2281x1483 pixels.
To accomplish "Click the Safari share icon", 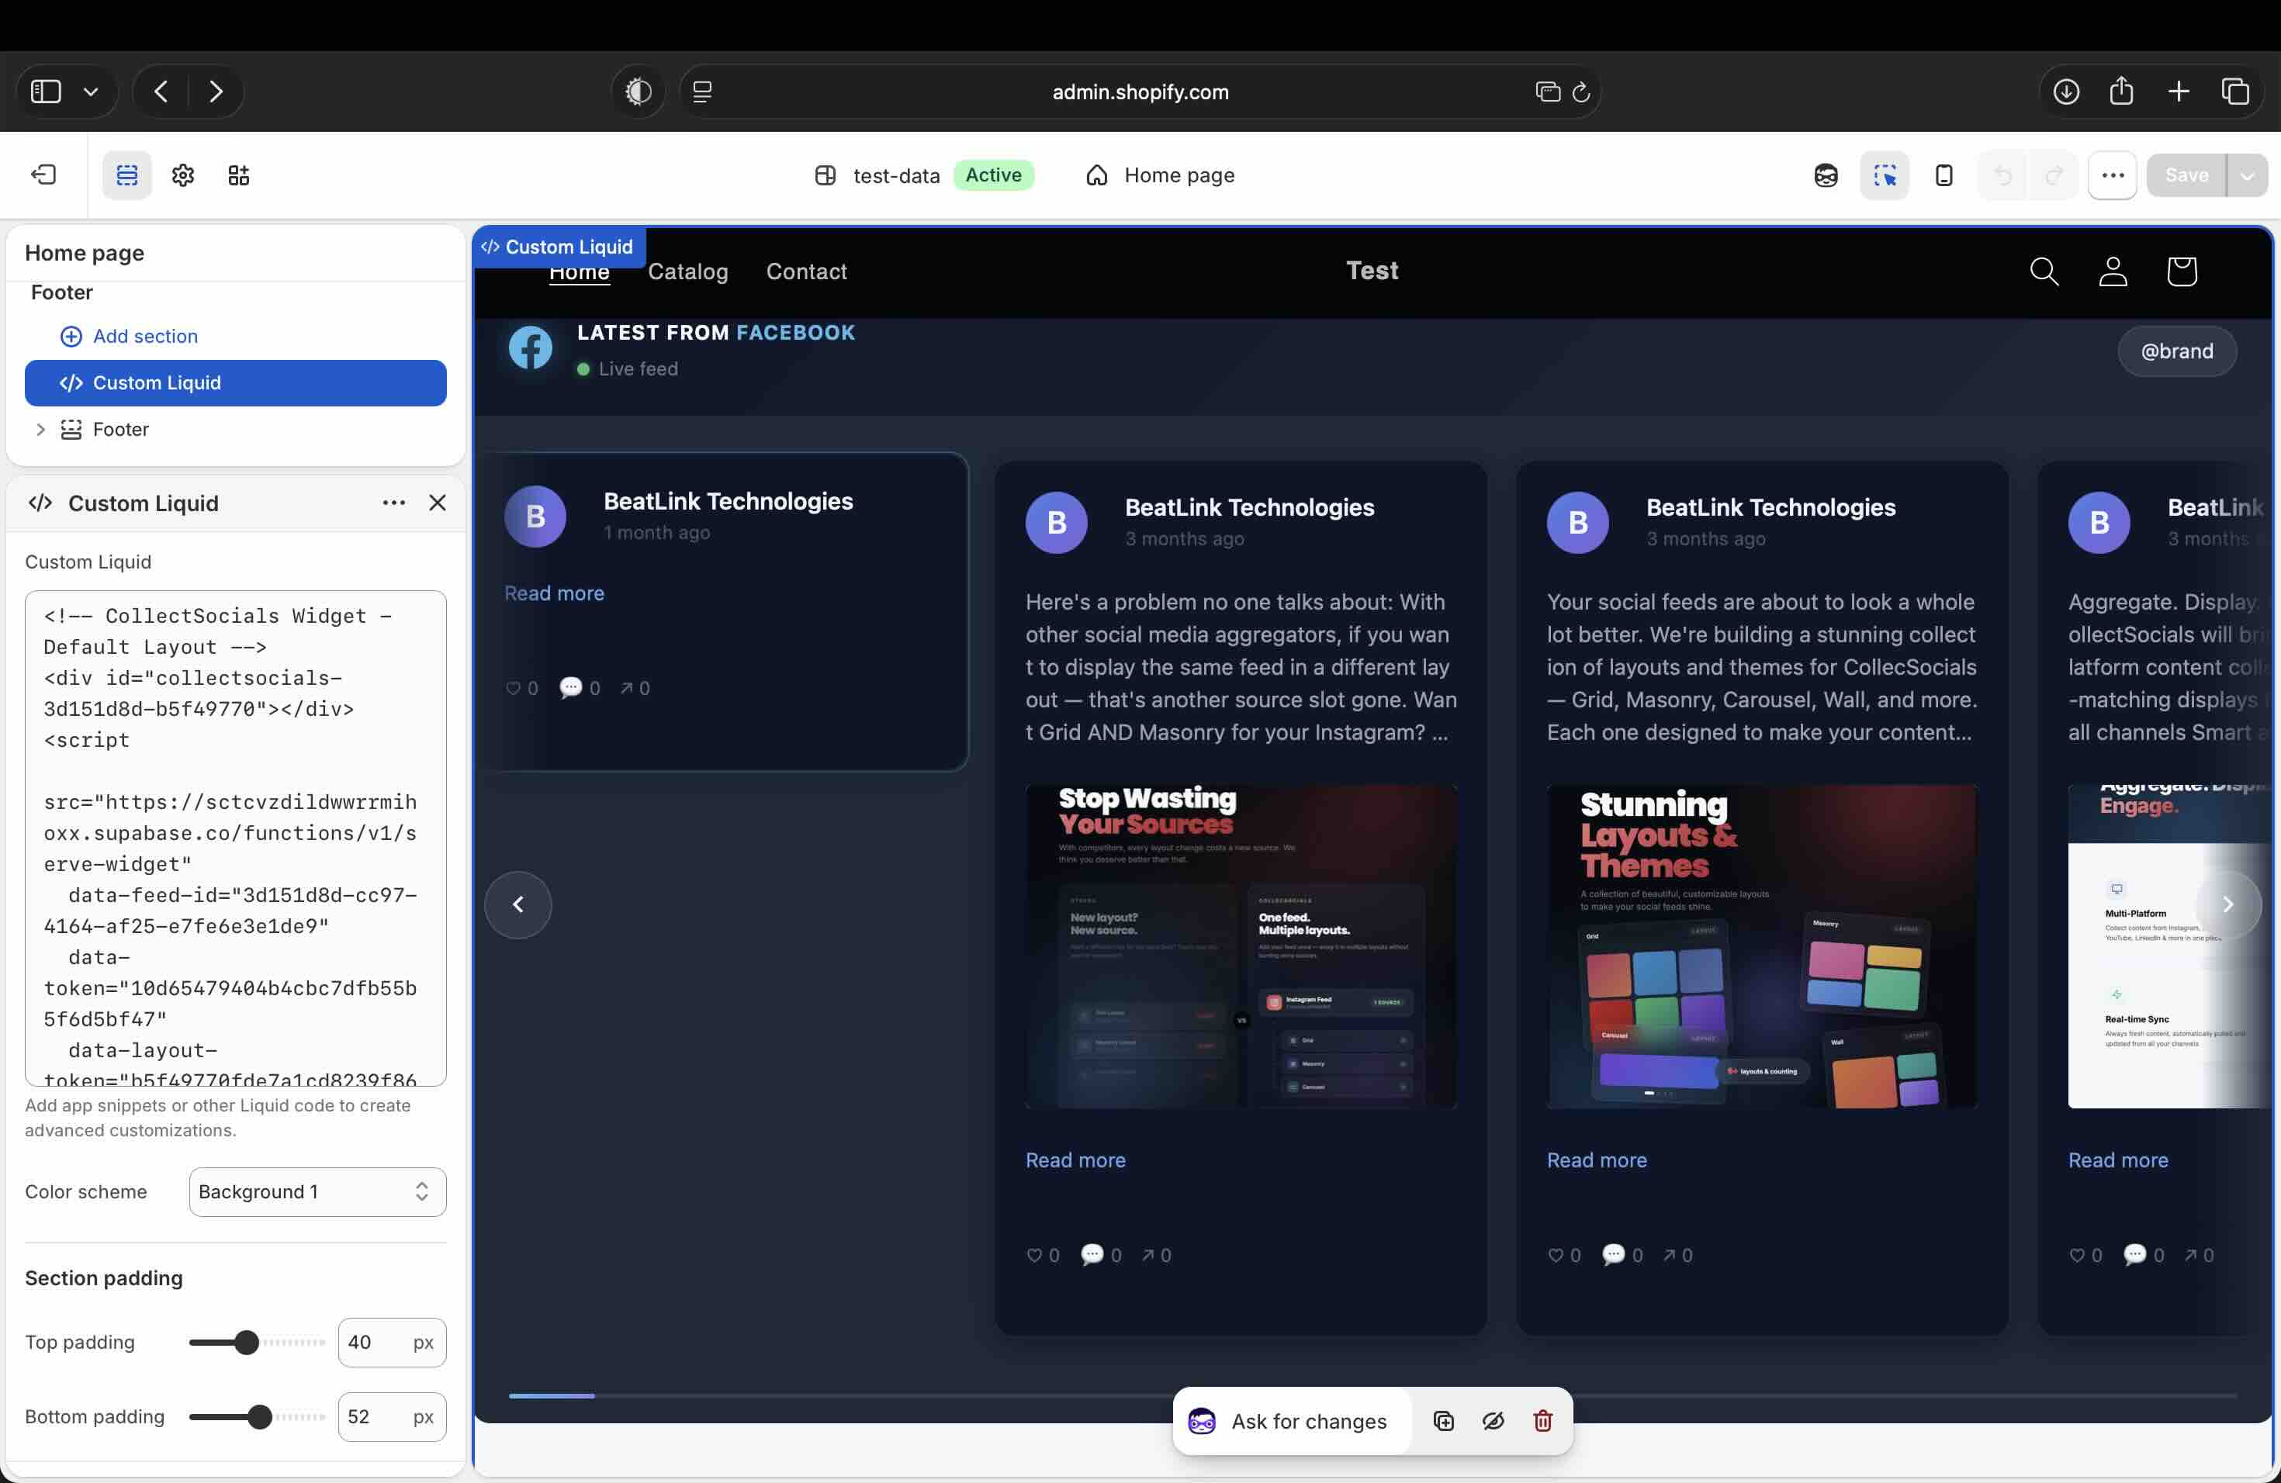I will (x=2122, y=92).
